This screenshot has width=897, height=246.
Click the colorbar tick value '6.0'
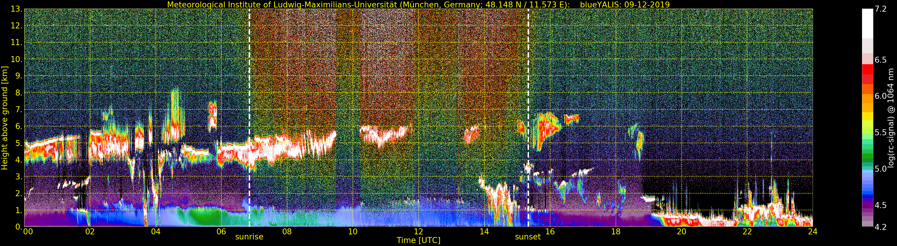tap(881, 96)
